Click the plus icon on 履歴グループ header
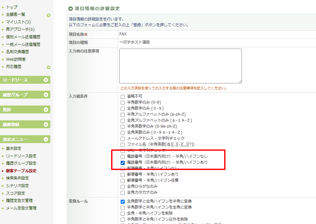Viewport: 316px width, 224px height. pyautogui.click(x=46, y=95)
